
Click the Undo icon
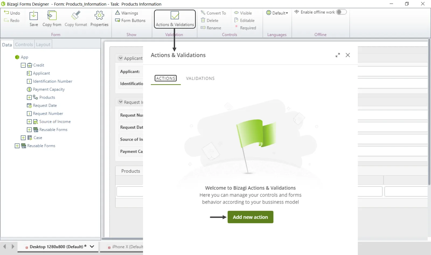point(6,13)
